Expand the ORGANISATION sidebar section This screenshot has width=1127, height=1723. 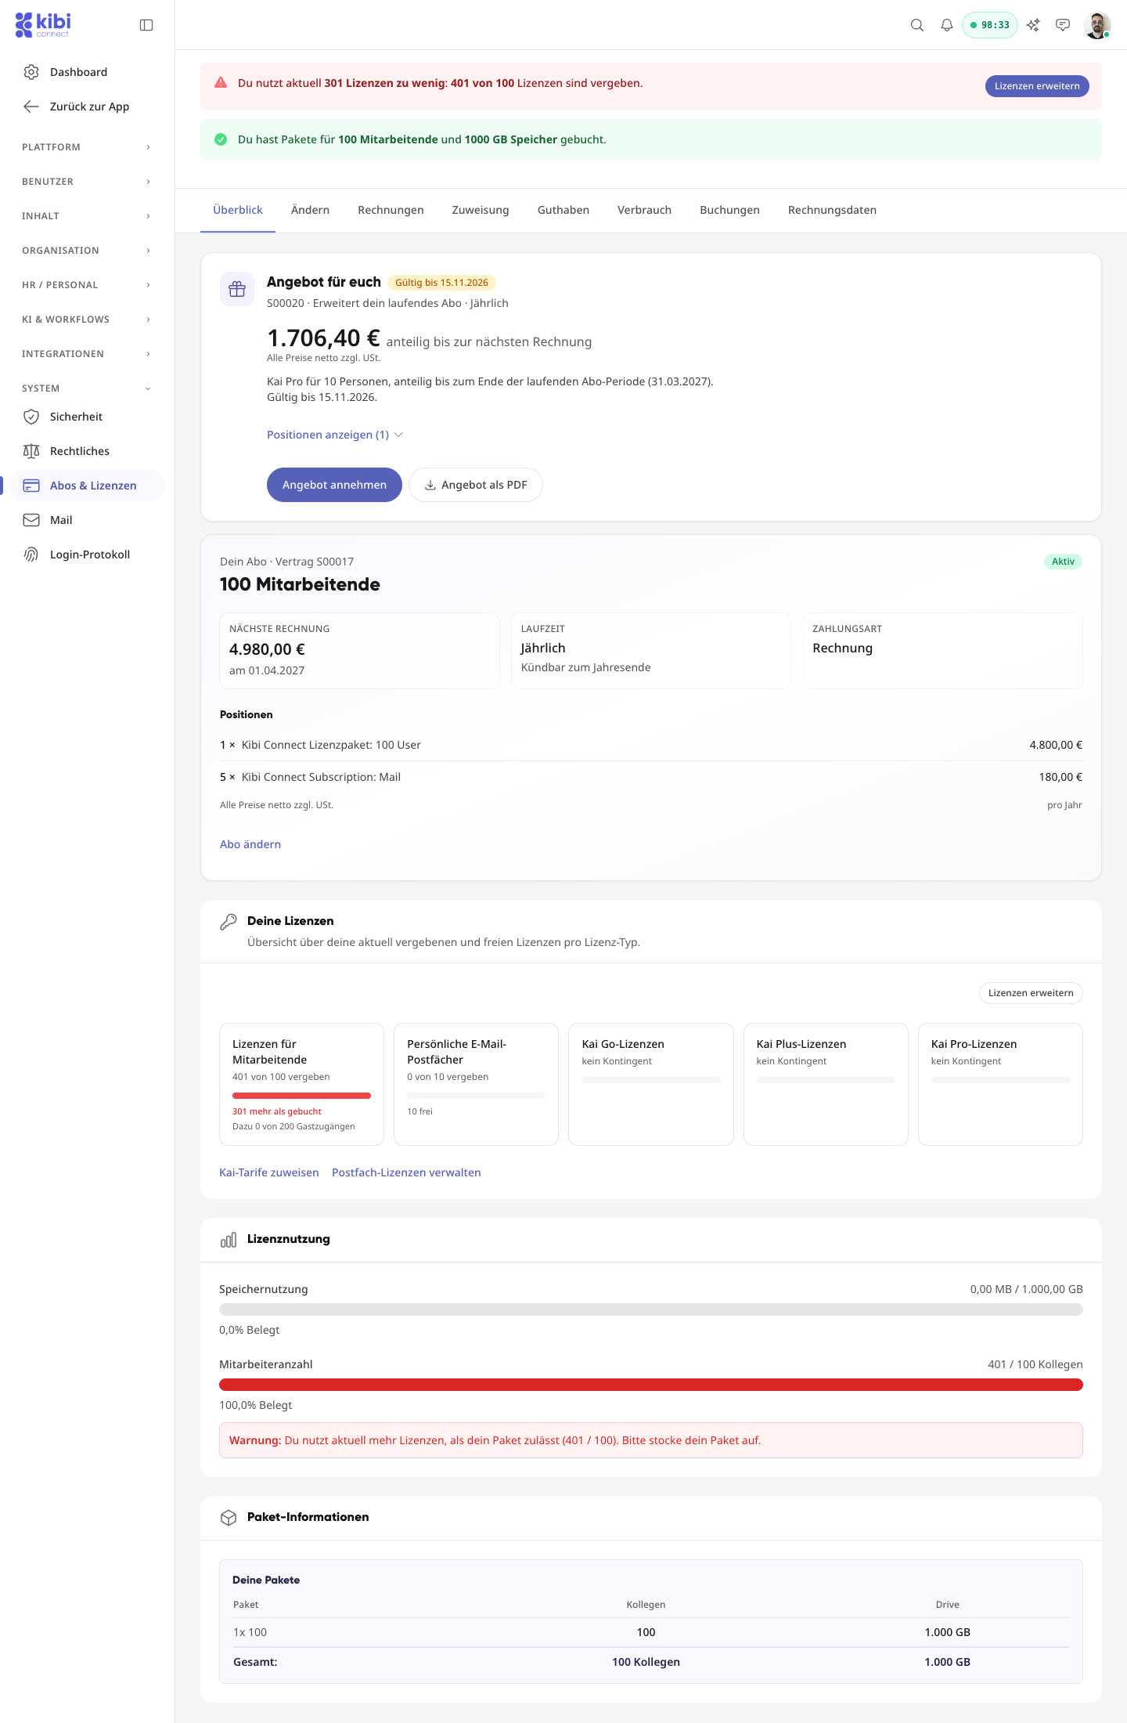pyautogui.click(x=87, y=251)
